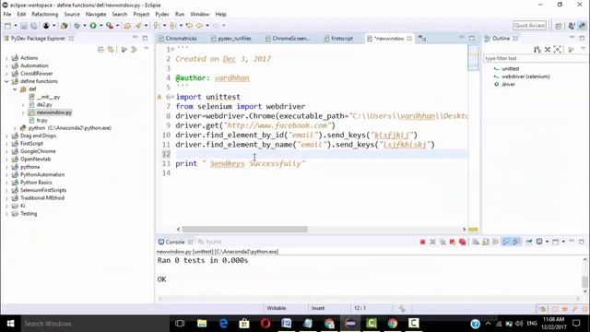The height and width of the screenshot is (332, 590).
Task: Click the Run External Tools icon
Action: pyautogui.click(x=110, y=26)
